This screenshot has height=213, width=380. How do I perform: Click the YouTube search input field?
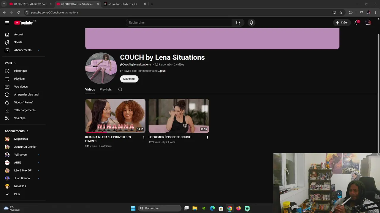[179, 23]
